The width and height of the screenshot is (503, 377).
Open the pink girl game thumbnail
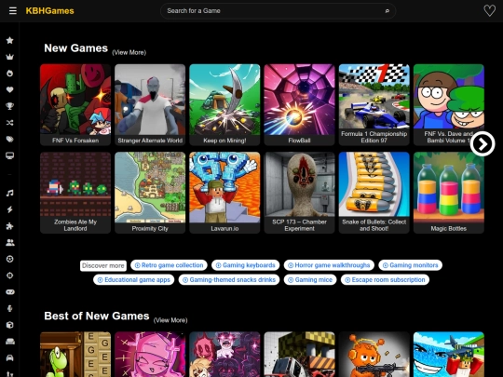pyautogui.click(x=150, y=355)
